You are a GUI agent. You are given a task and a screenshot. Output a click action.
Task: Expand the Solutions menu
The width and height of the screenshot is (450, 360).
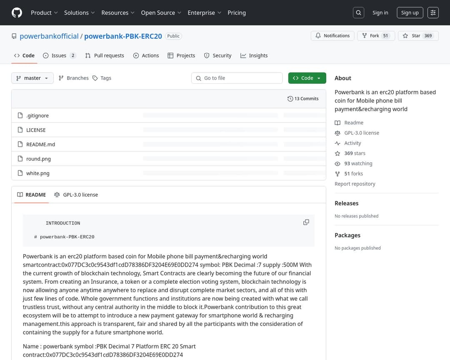point(79,12)
